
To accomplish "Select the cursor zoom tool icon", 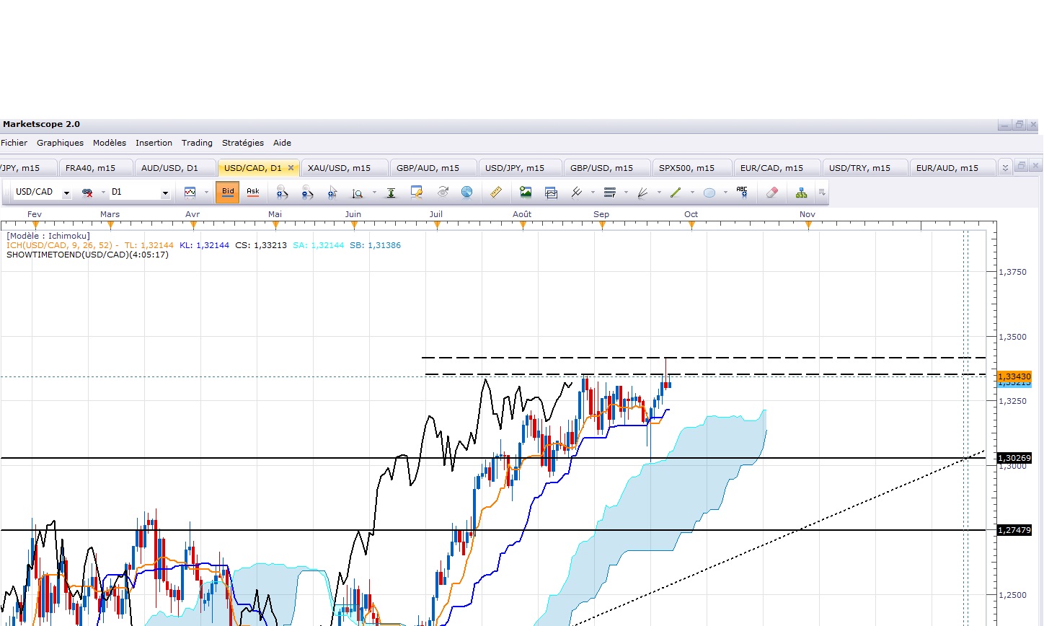I will pyautogui.click(x=332, y=193).
